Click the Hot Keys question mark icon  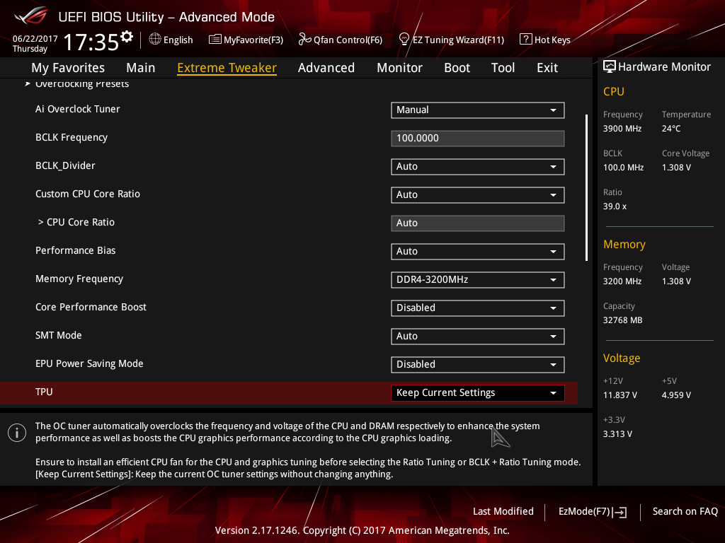click(526, 40)
